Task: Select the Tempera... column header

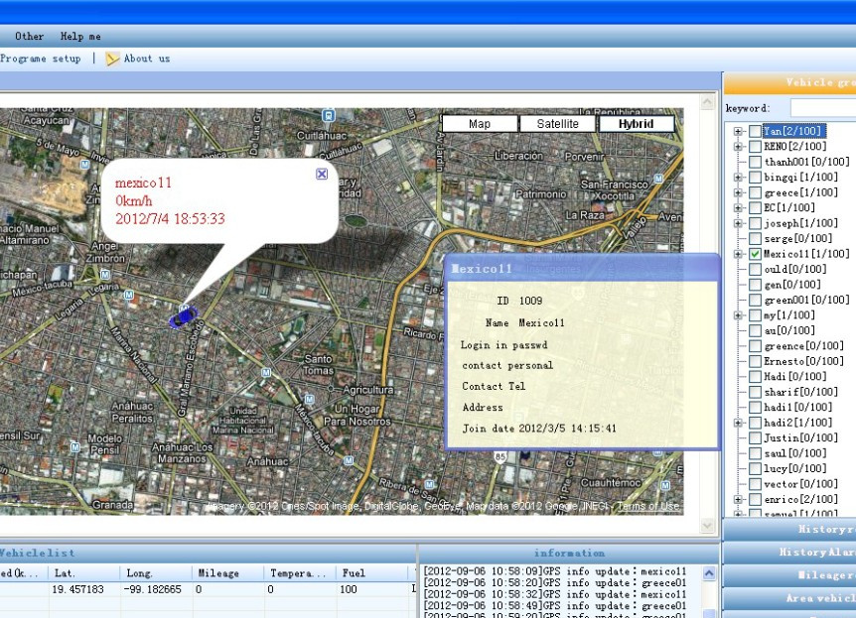Action: [300, 572]
